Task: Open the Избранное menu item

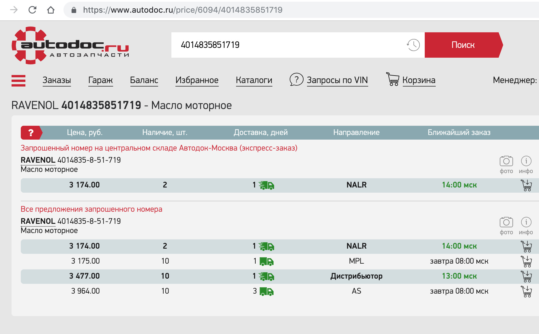Action: [x=197, y=80]
